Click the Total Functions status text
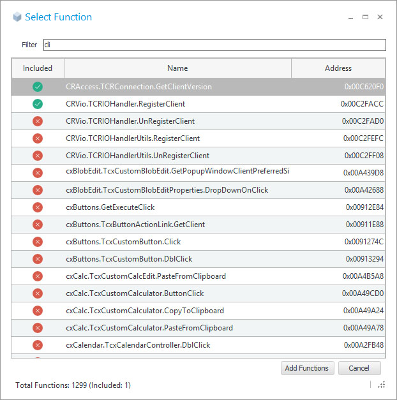This screenshot has height=400, width=397. click(x=73, y=385)
